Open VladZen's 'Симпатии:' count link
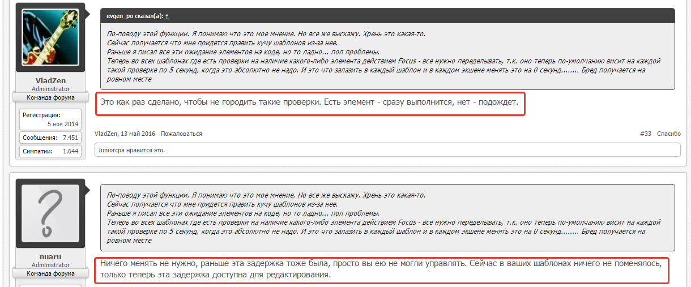The width and height of the screenshot is (691, 287). point(37,151)
